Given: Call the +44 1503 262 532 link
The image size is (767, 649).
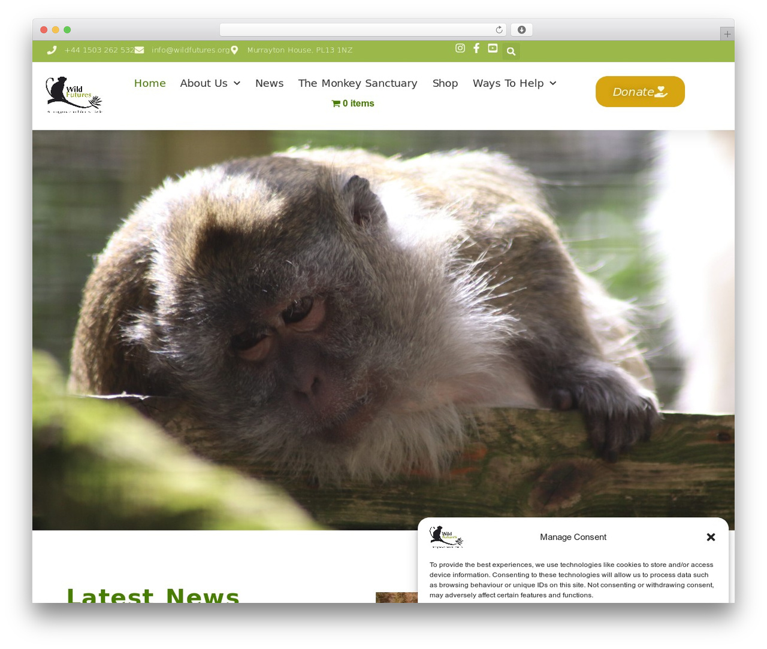Looking at the screenshot, I should (x=99, y=50).
